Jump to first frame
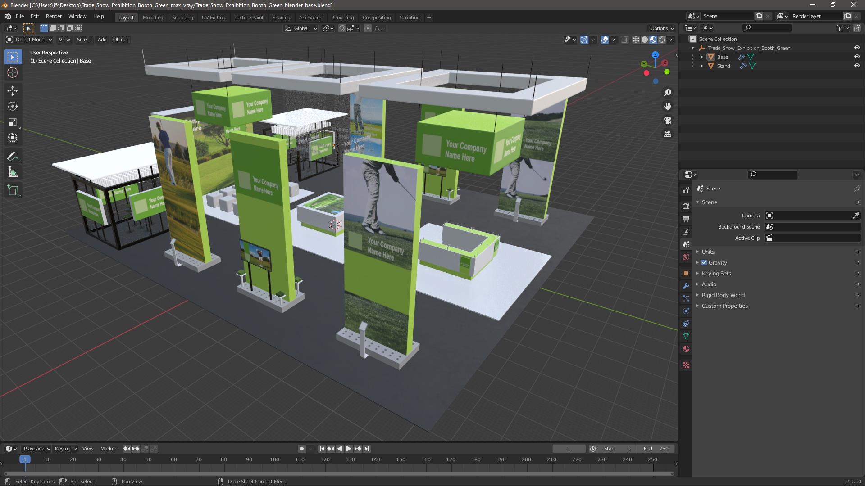865x486 pixels. (322, 449)
